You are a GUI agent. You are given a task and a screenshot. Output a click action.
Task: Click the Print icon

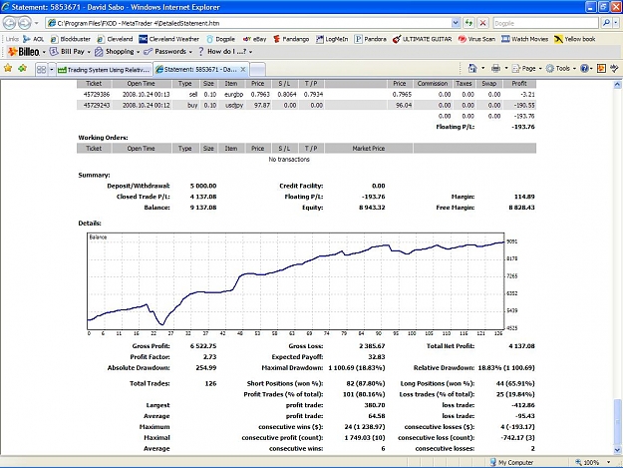click(495, 69)
